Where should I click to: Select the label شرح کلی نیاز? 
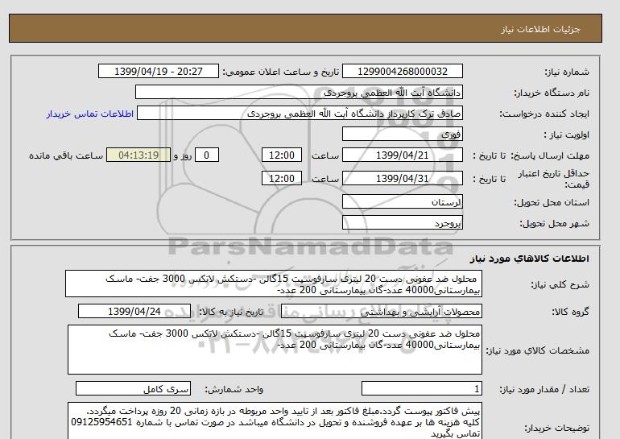560,284
